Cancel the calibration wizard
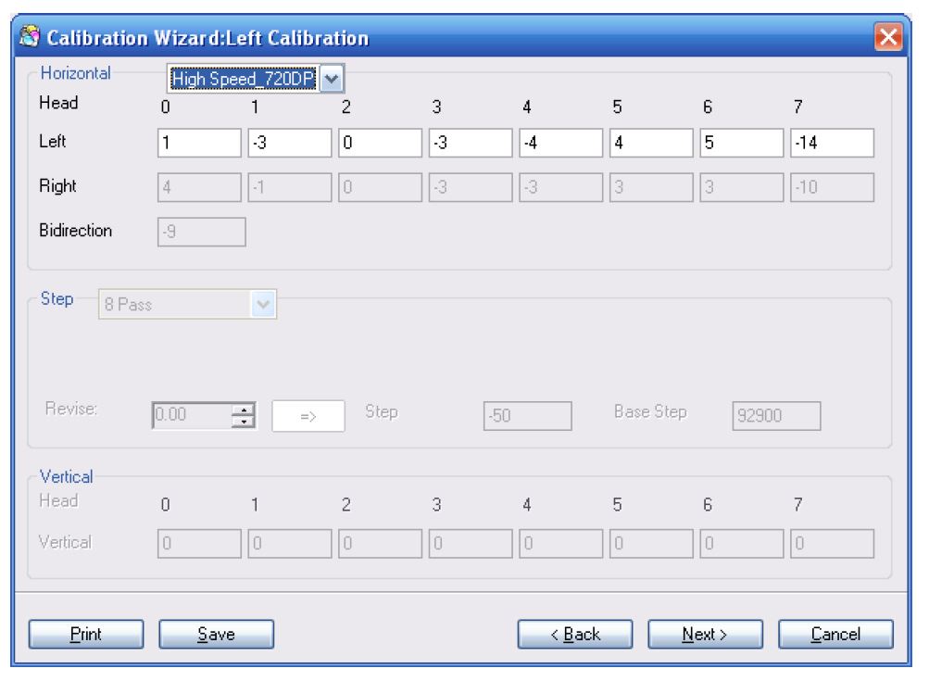The width and height of the screenshot is (929, 681). (x=835, y=635)
